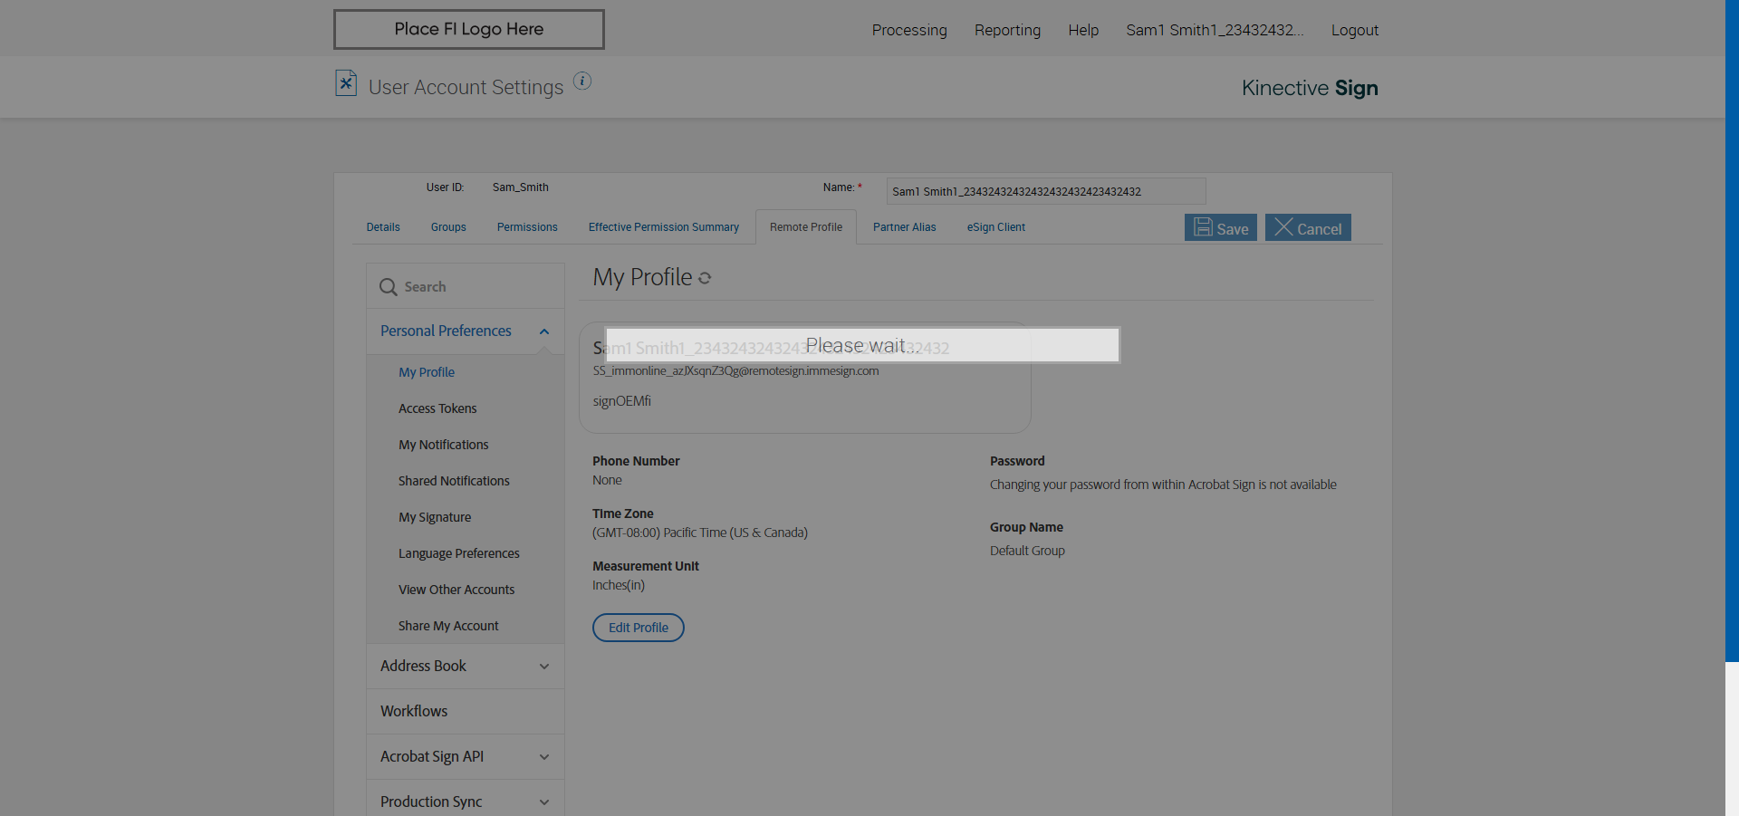Open Share My Account in the sidebar
Screen dimensions: 1739x816
(x=448, y=626)
